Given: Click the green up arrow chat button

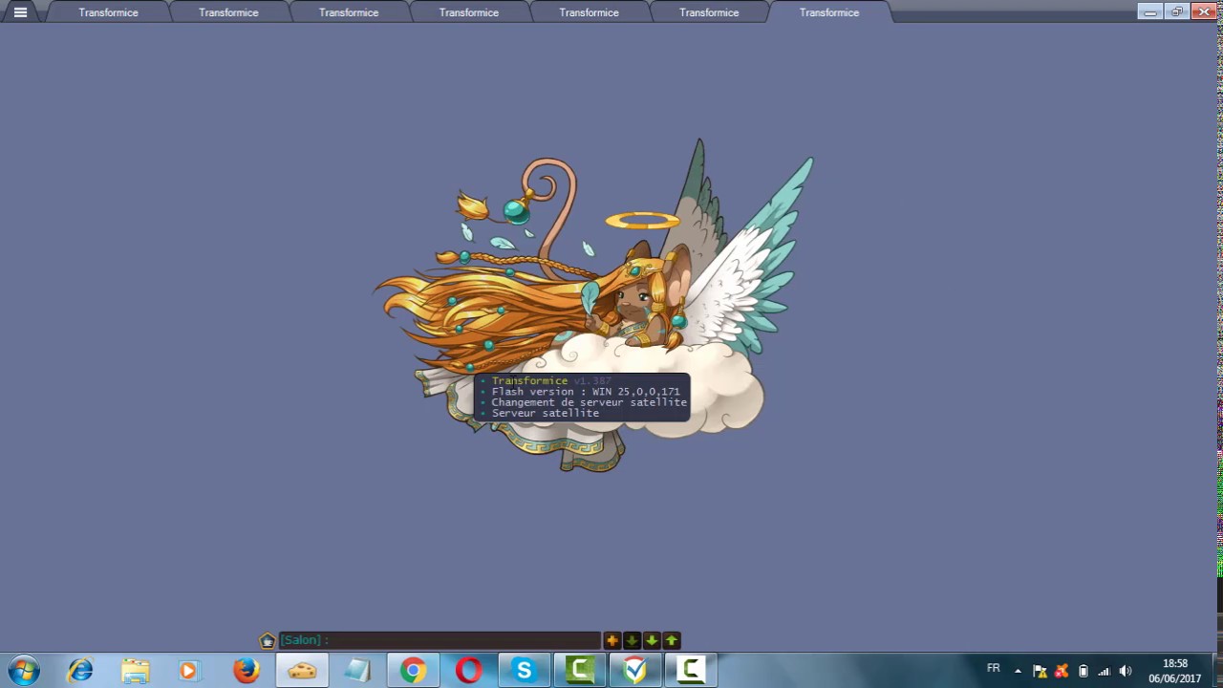Looking at the screenshot, I should tap(672, 640).
